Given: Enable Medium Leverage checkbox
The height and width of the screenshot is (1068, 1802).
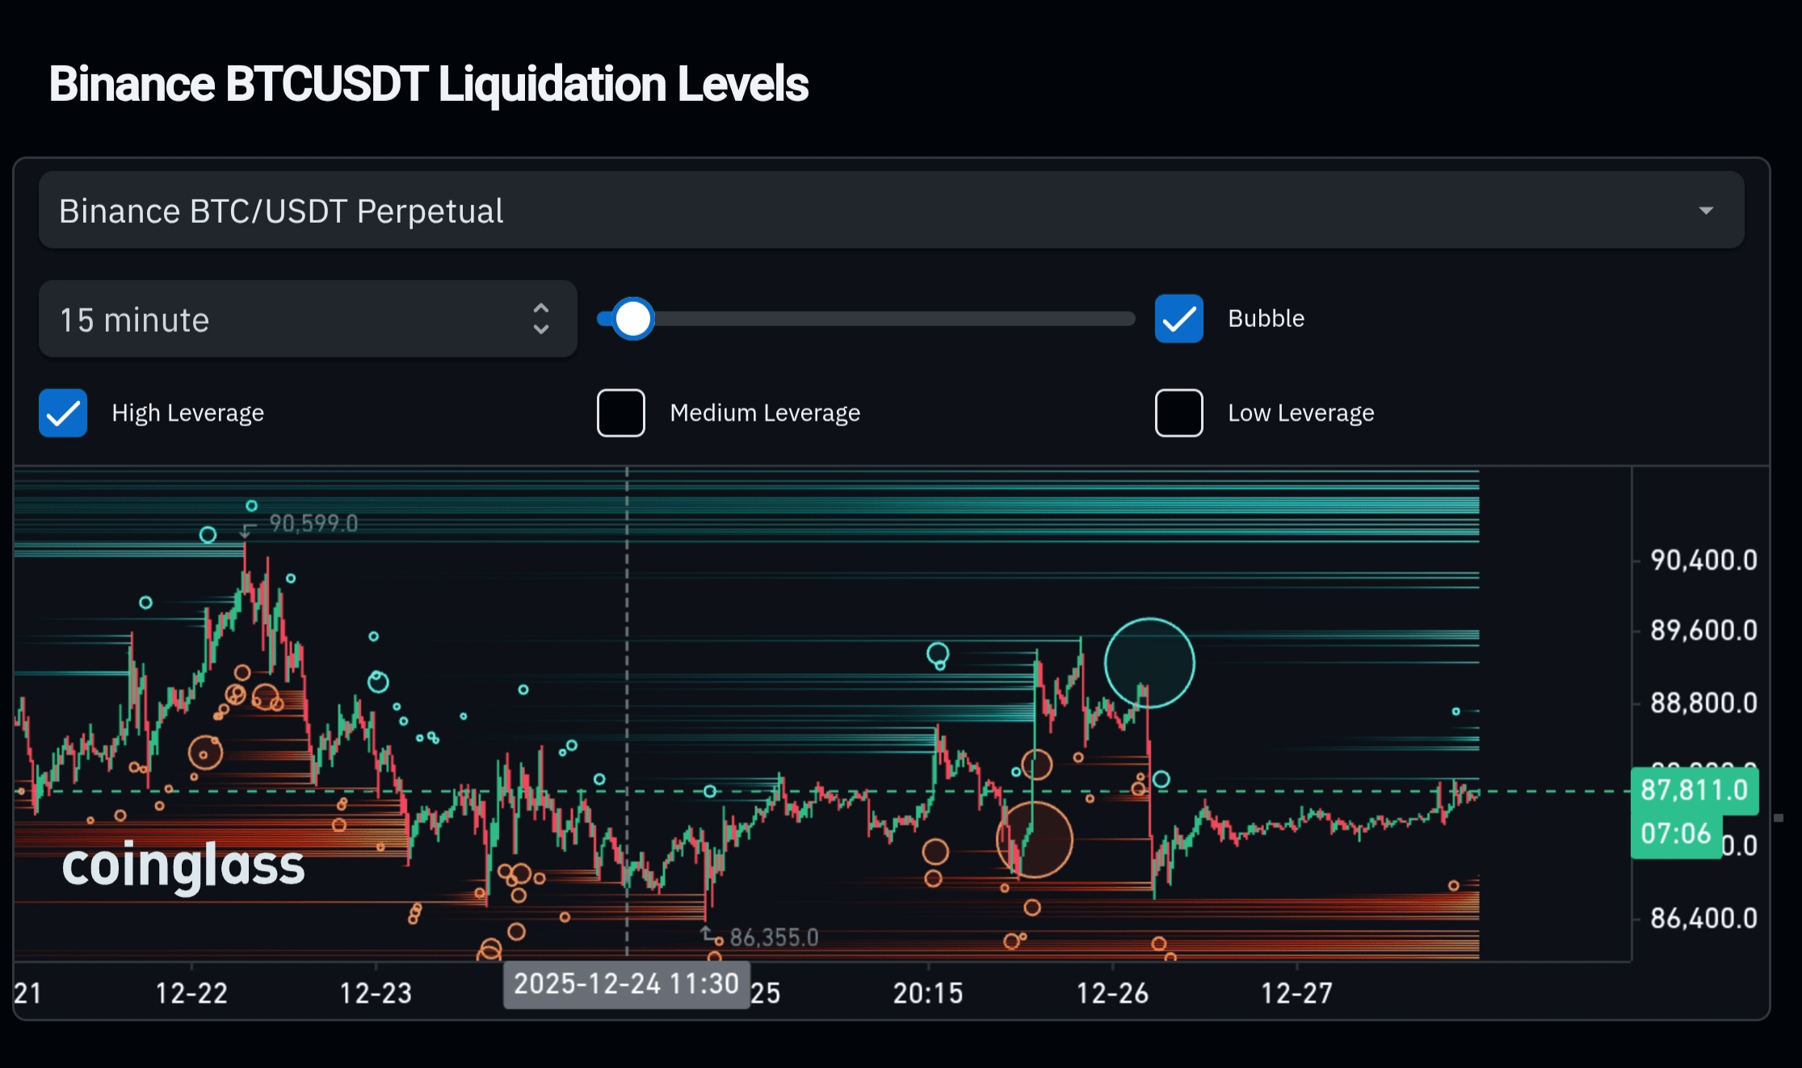Looking at the screenshot, I should click(x=620, y=413).
